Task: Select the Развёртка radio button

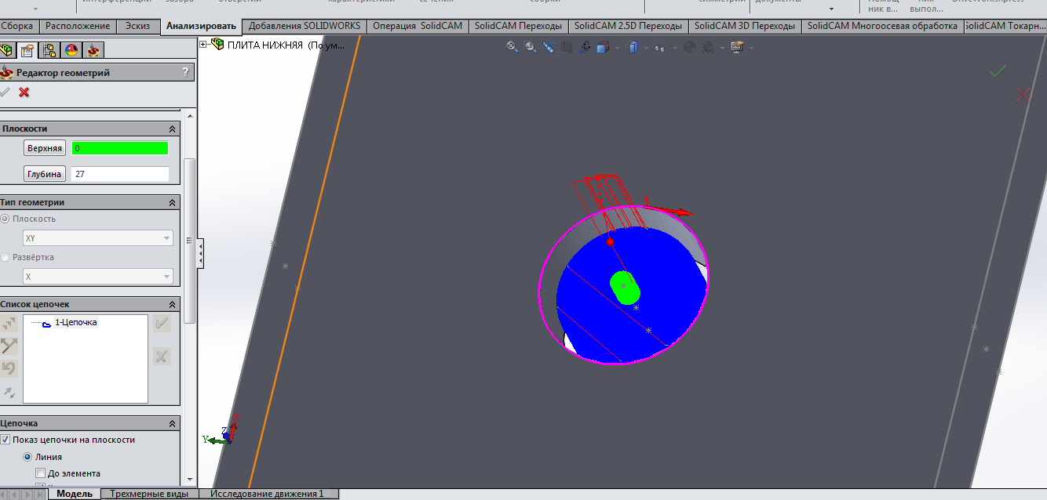Action: (5, 257)
